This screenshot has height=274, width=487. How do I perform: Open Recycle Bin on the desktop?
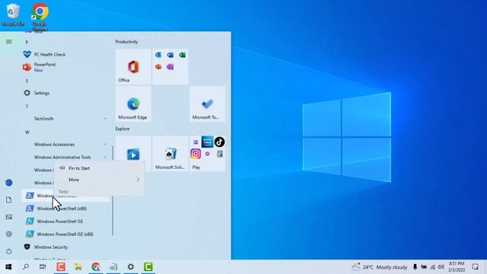(13, 14)
